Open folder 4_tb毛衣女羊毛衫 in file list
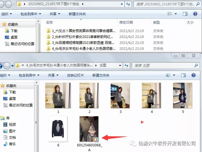The image size is (202, 152). click(x=81, y=48)
